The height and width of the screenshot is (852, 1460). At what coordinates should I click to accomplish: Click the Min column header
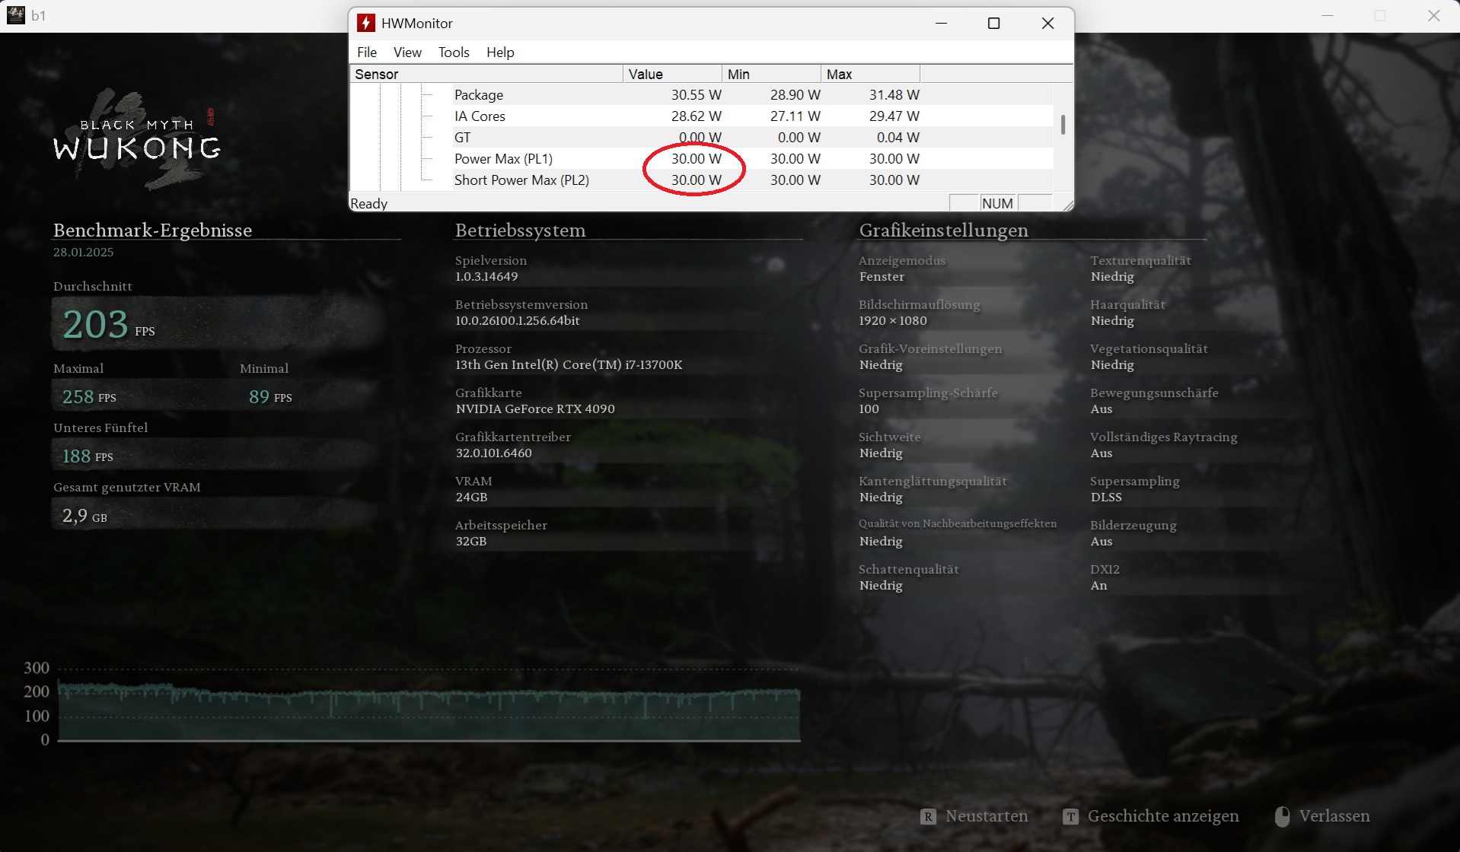[x=771, y=74]
